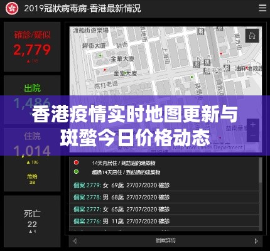Select case row 個案 2779 女 69歲
Viewport: 270px width, 251px height.
click(165, 185)
